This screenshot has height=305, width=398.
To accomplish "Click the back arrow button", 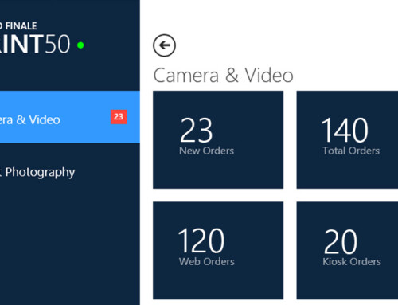I will [x=164, y=45].
